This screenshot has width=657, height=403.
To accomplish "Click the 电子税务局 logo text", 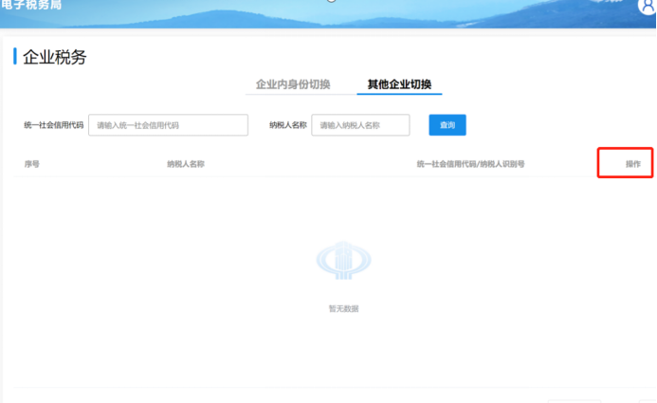I will [x=31, y=5].
